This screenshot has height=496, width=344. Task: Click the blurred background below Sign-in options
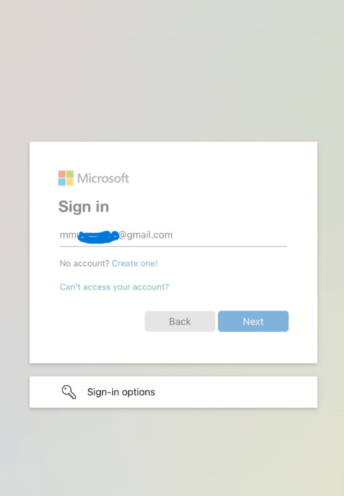pos(172,453)
